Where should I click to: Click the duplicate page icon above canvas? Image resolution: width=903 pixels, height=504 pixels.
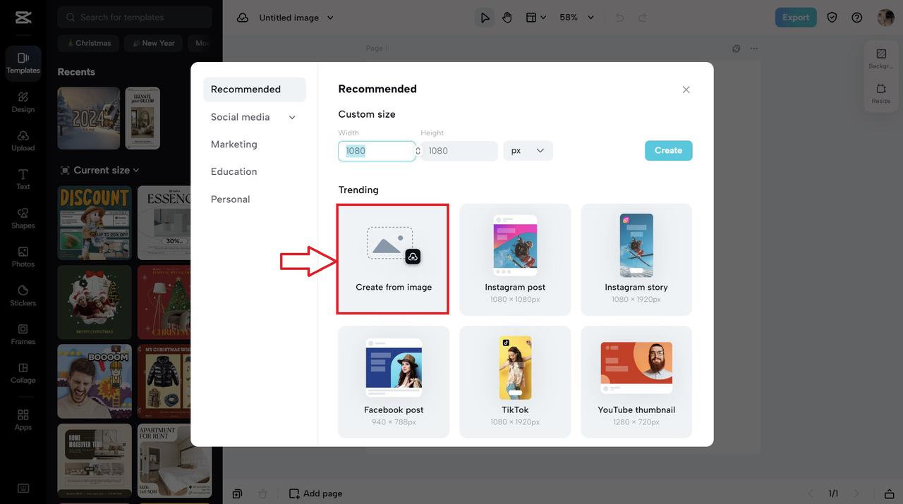point(737,49)
